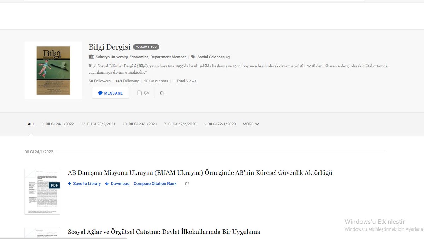Viewport: 424px width, 239px height.
Task: Click the Bilgi Dergisi profile name
Action: pos(110,47)
